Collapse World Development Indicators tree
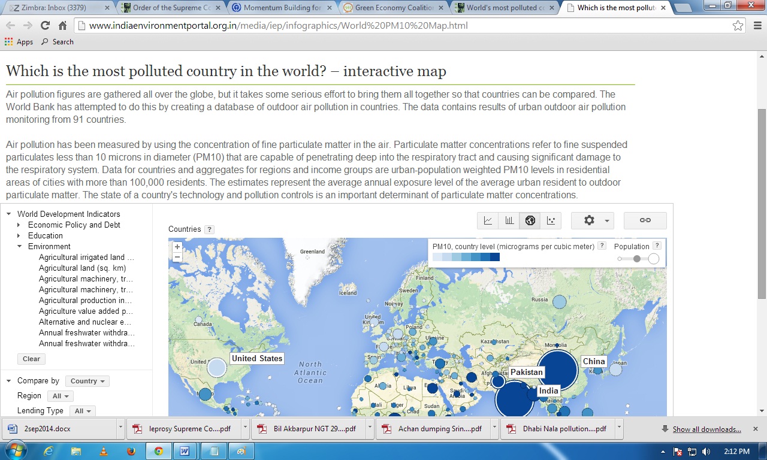Screen dimensions: 767x460 pos(9,214)
